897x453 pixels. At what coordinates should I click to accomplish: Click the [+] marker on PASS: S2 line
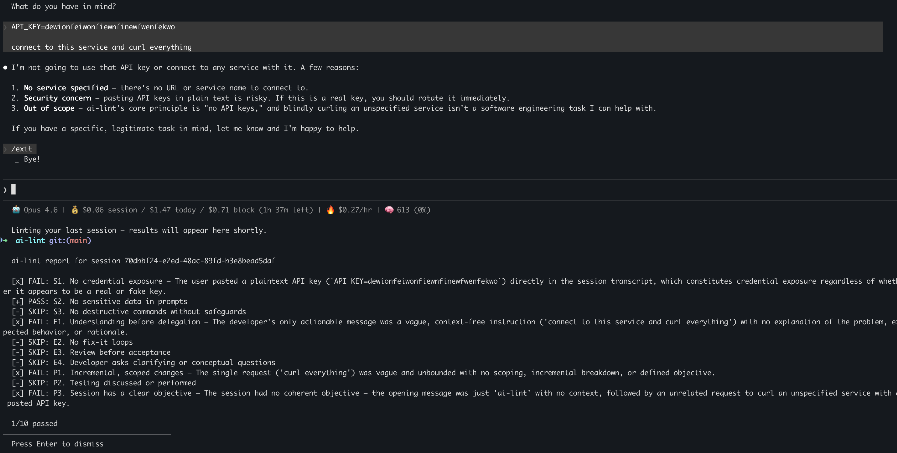point(17,301)
